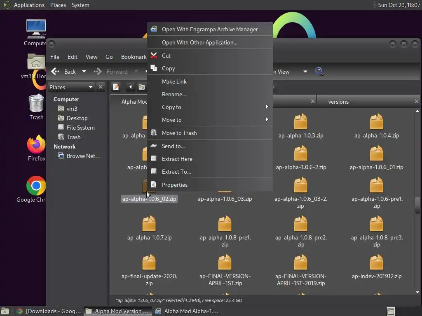Close the Places side pane
422x316 pixels.
tap(101, 87)
